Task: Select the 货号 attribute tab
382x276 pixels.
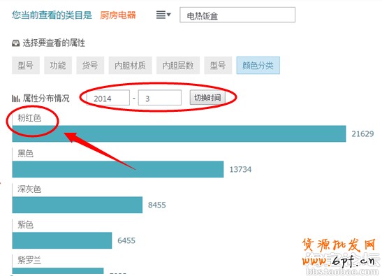Action: (90, 66)
